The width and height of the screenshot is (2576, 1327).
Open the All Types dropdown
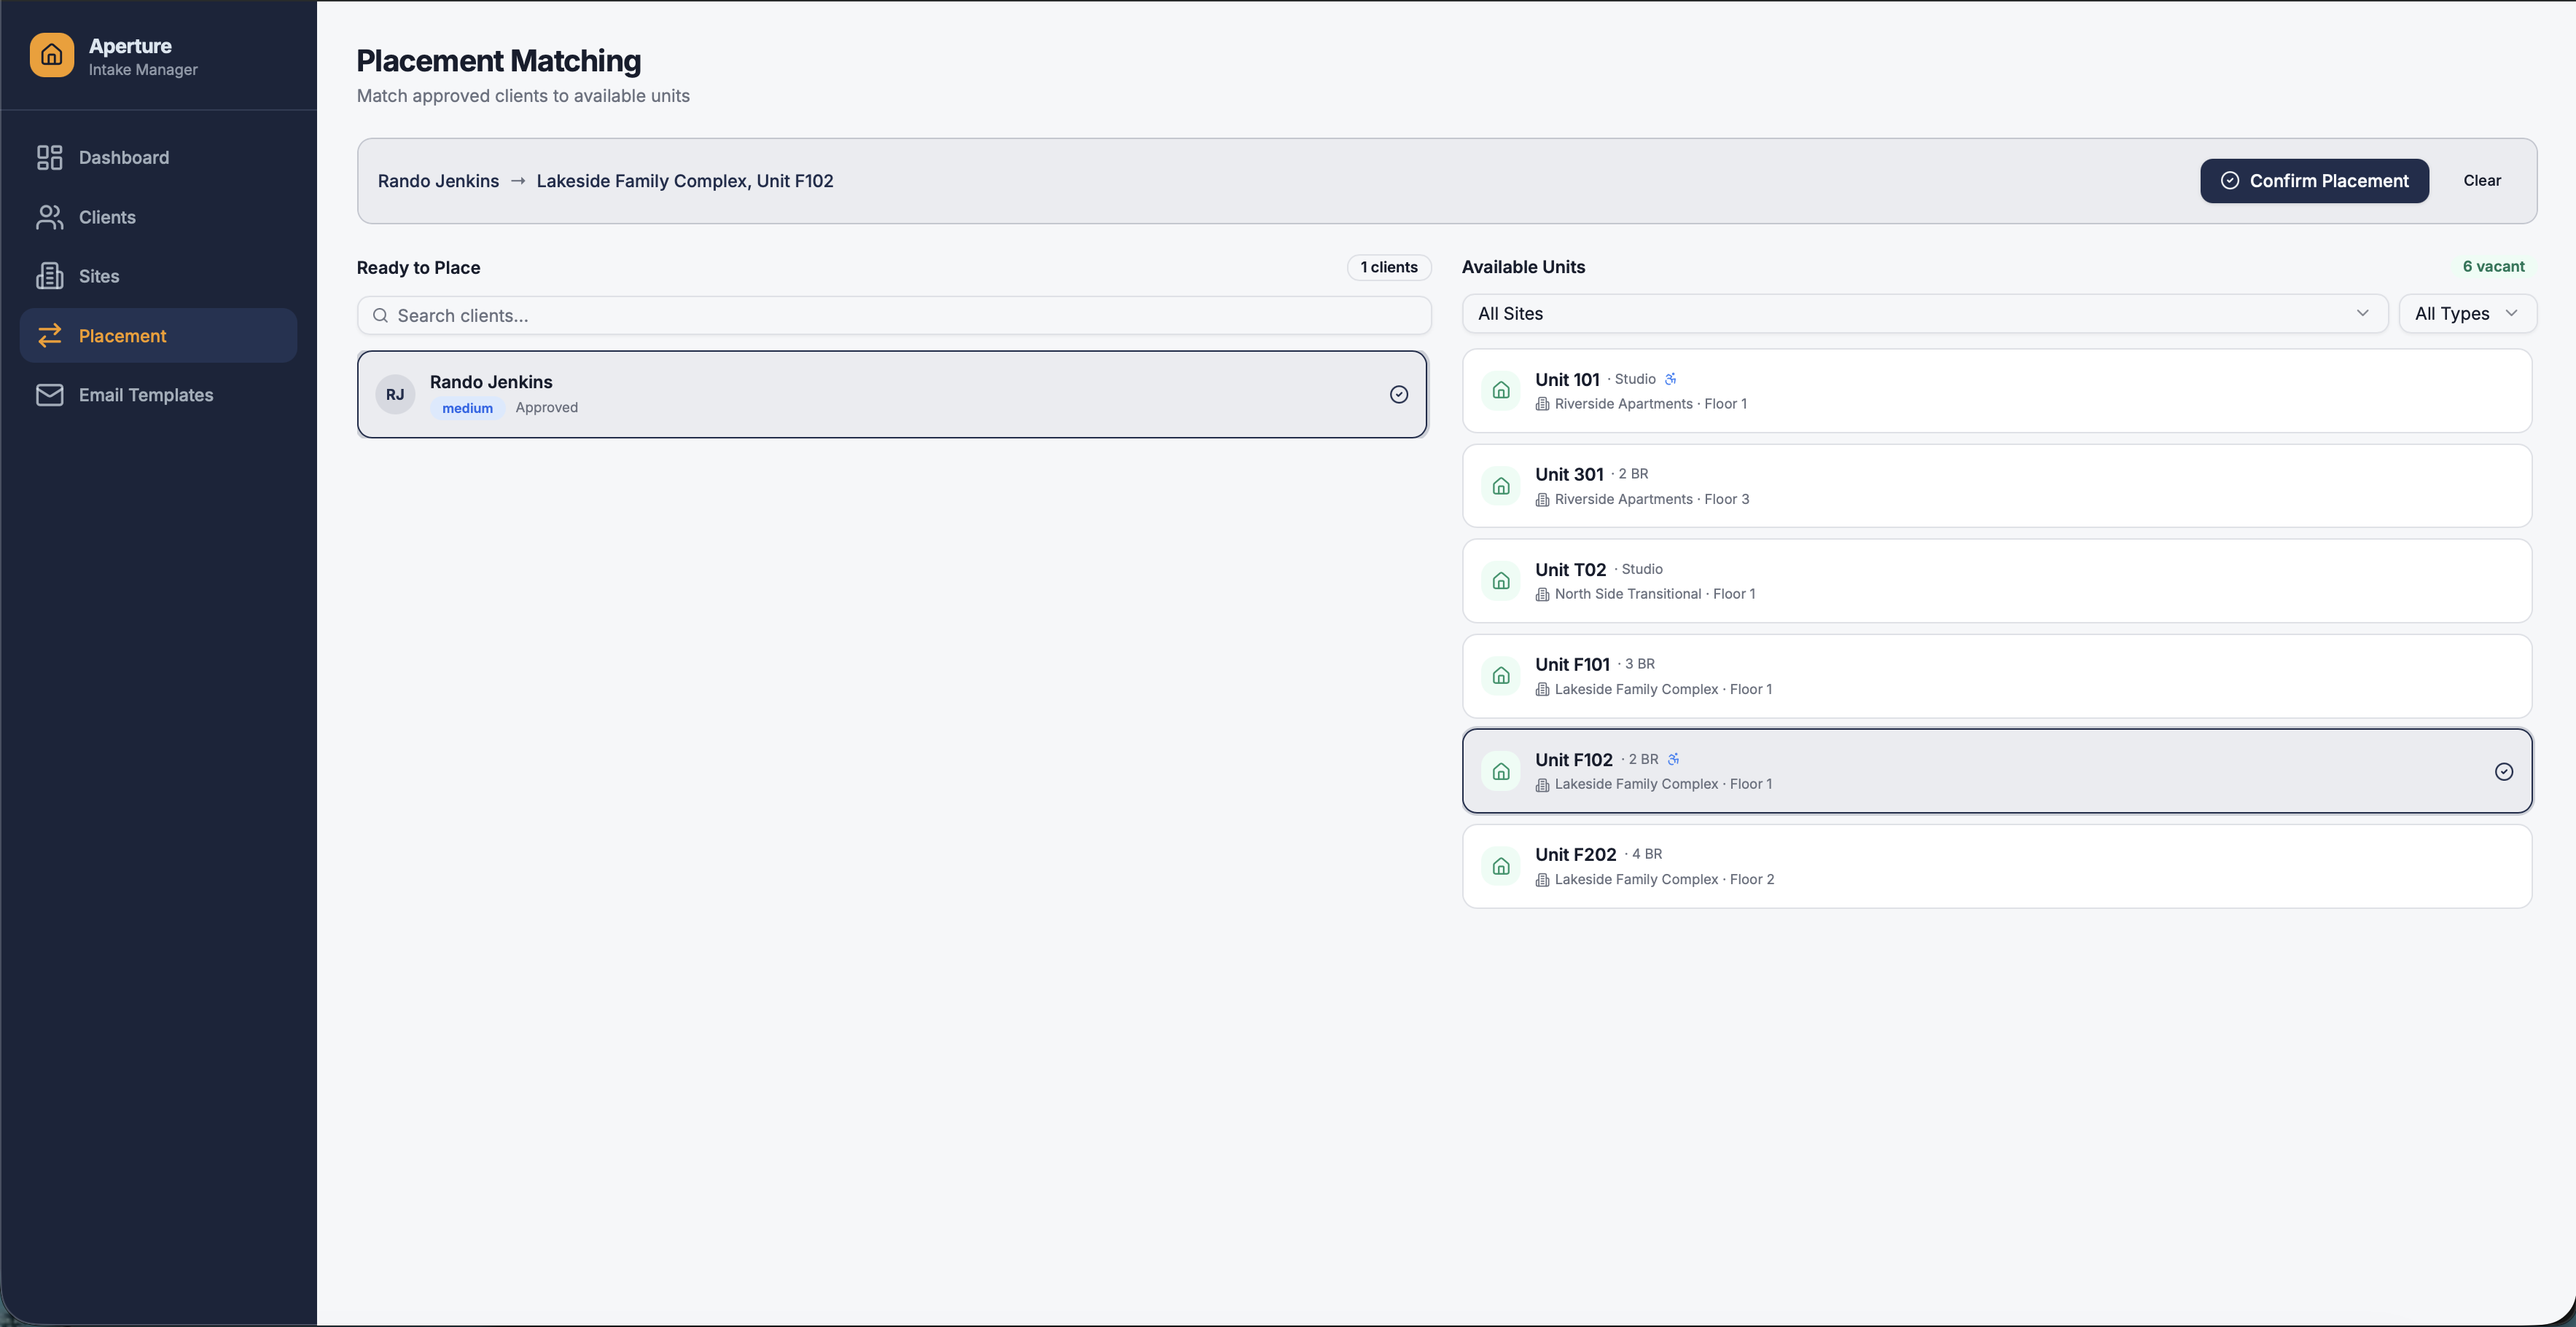[x=2467, y=314]
